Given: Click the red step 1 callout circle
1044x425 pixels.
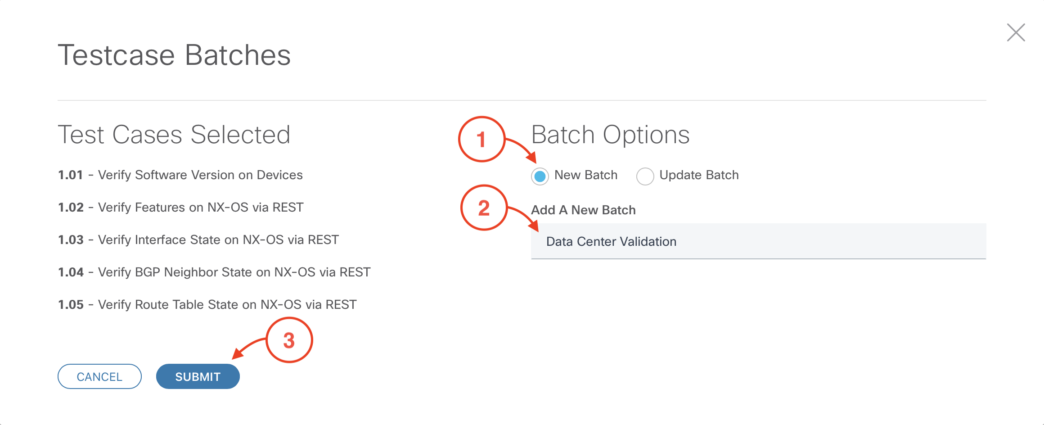Looking at the screenshot, I should click(x=481, y=139).
